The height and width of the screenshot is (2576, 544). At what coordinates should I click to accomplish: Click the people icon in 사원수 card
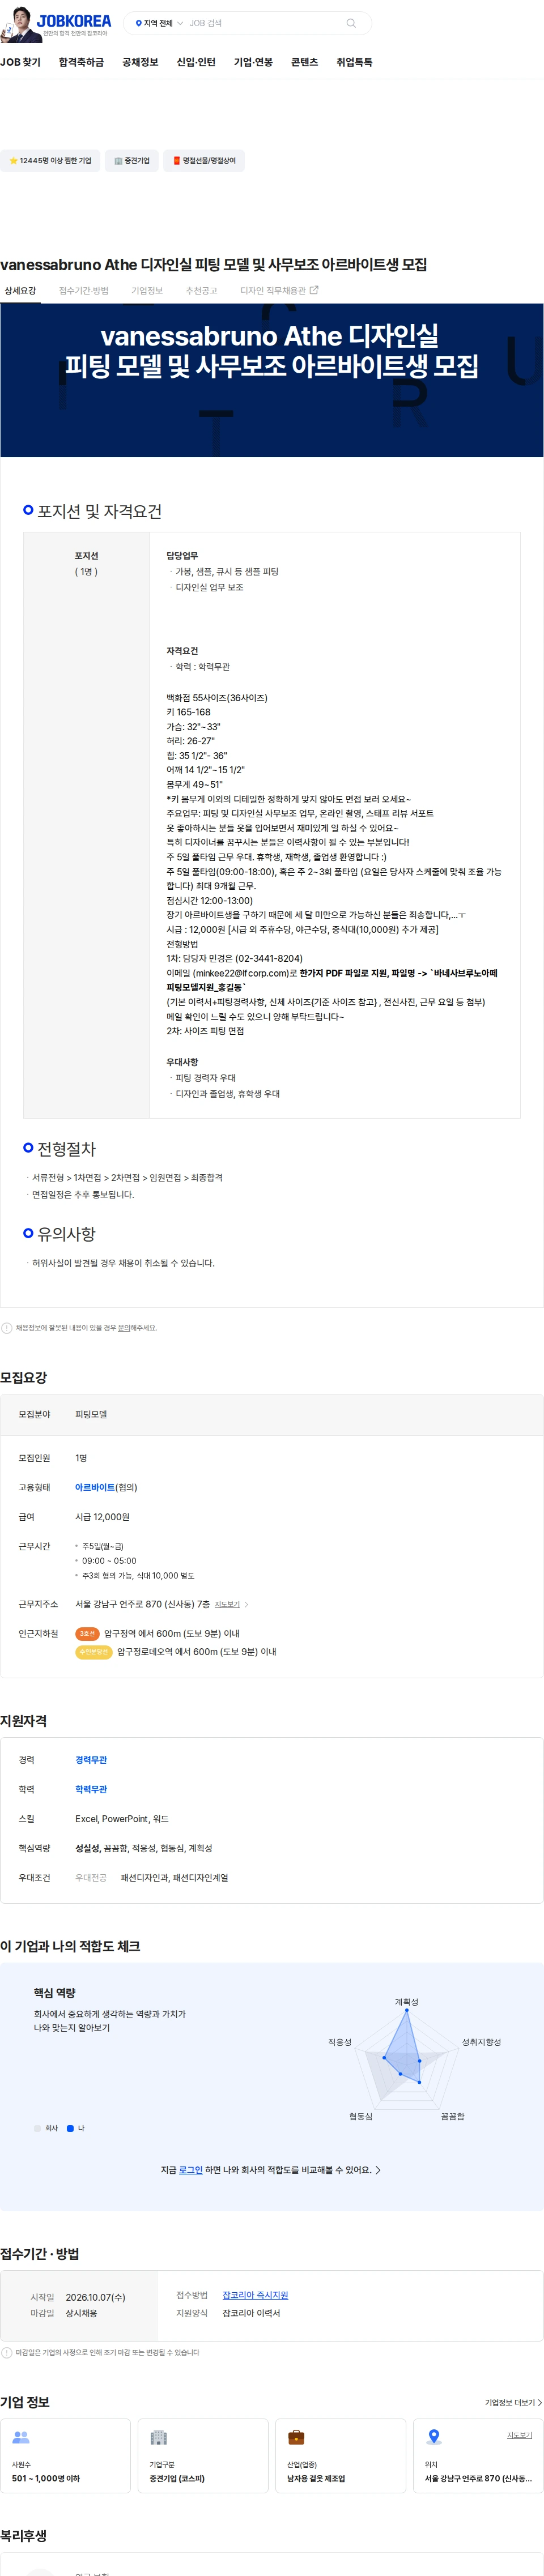[x=21, y=2437]
